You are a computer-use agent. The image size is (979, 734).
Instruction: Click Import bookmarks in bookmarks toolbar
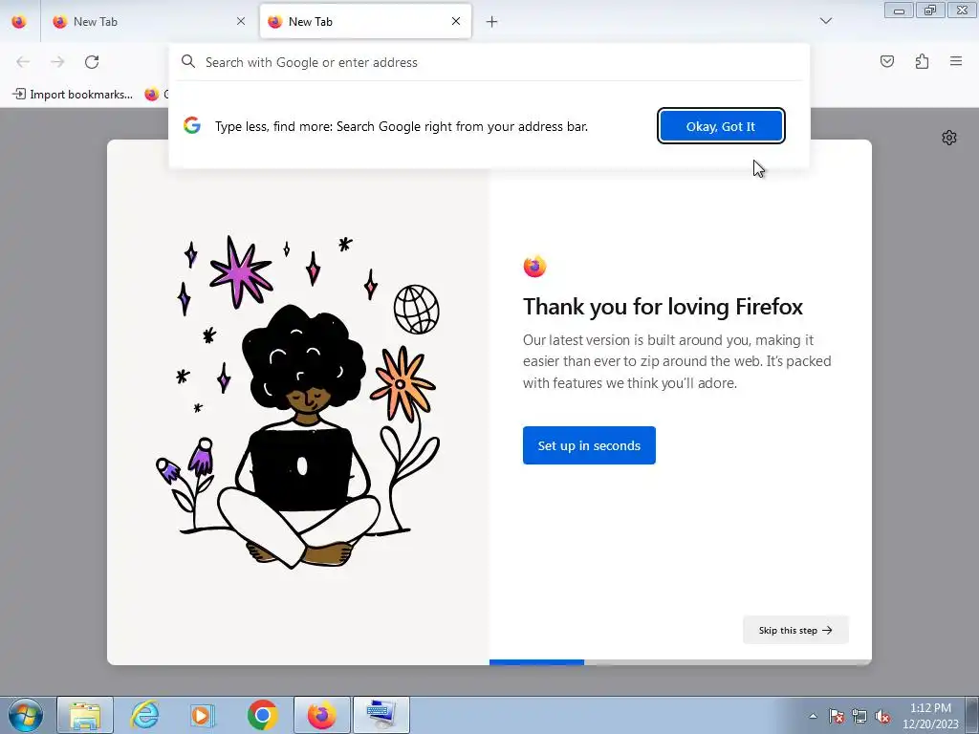[x=73, y=95]
